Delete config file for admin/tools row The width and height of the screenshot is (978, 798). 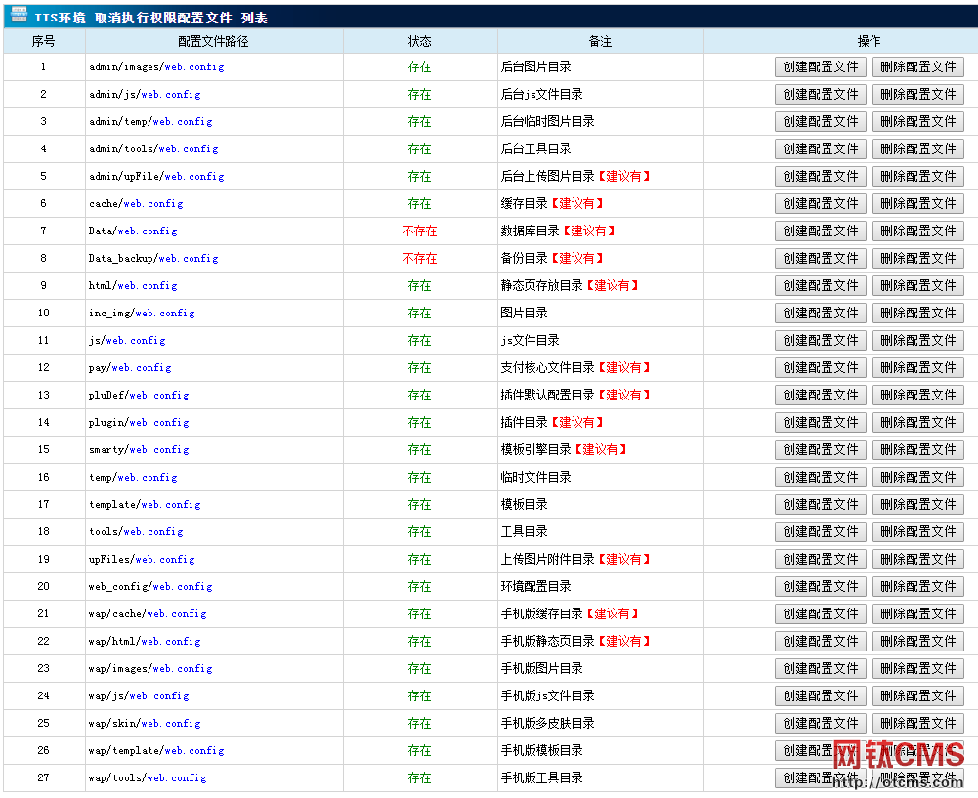(917, 149)
